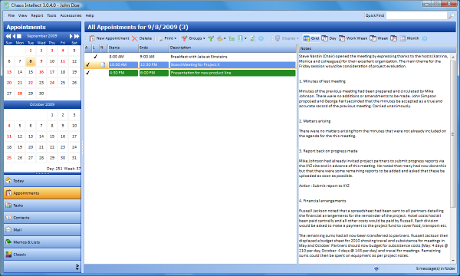The height and width of the screenshot is (276, 460).
Task: Select September 16 in the mini calendar
Action: tap(41, 72)
